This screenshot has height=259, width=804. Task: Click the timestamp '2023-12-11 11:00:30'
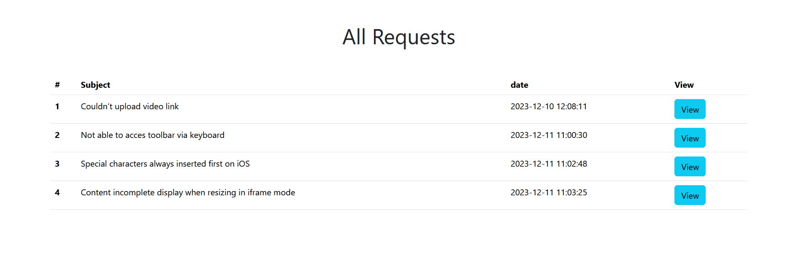pos(549,135)
